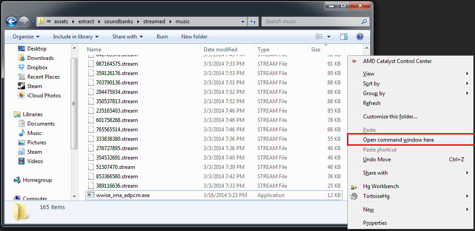Click the Forward navigation arrow
Screen dimensions: 475x231
(24, 21)
